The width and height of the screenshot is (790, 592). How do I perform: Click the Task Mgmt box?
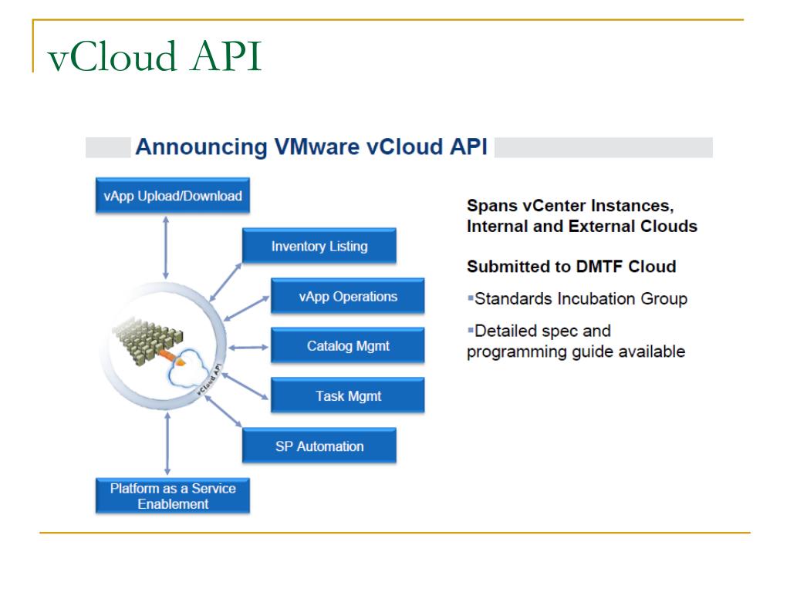(348, 395)
